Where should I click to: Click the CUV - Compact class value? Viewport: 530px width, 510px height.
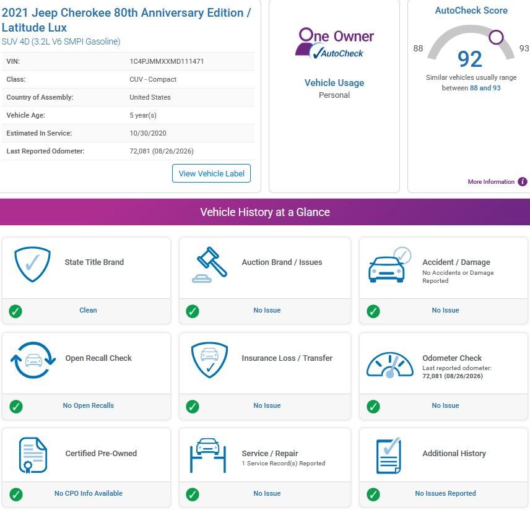pyautogui.click(x=153, y=79)
